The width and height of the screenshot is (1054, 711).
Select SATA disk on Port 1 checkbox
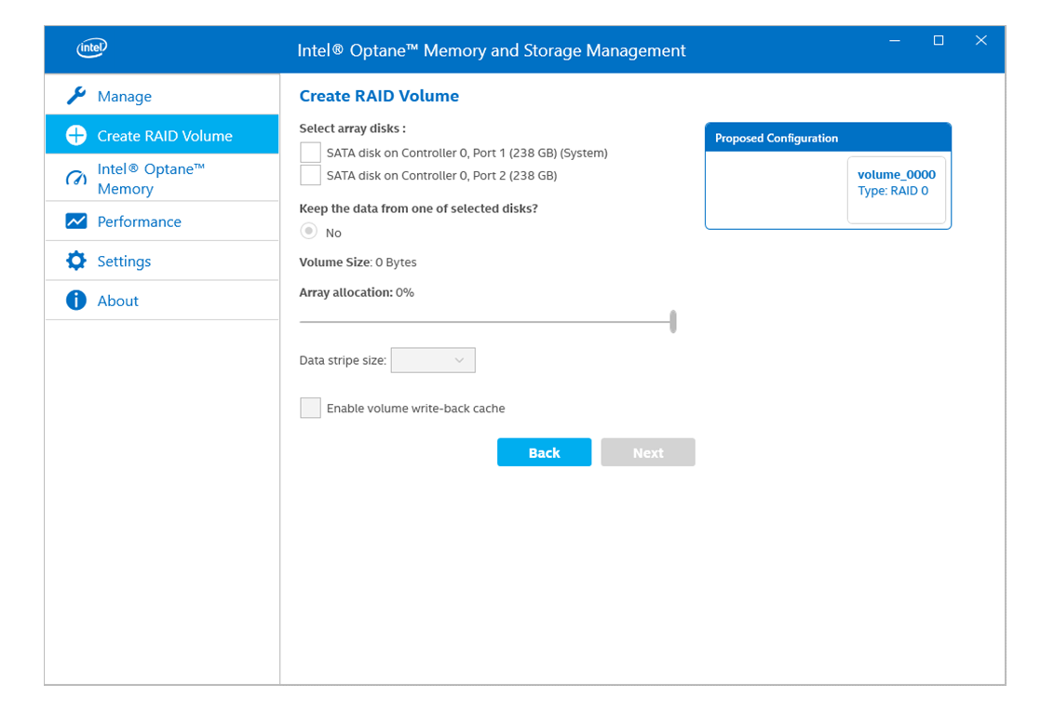(x=310, y=153)
